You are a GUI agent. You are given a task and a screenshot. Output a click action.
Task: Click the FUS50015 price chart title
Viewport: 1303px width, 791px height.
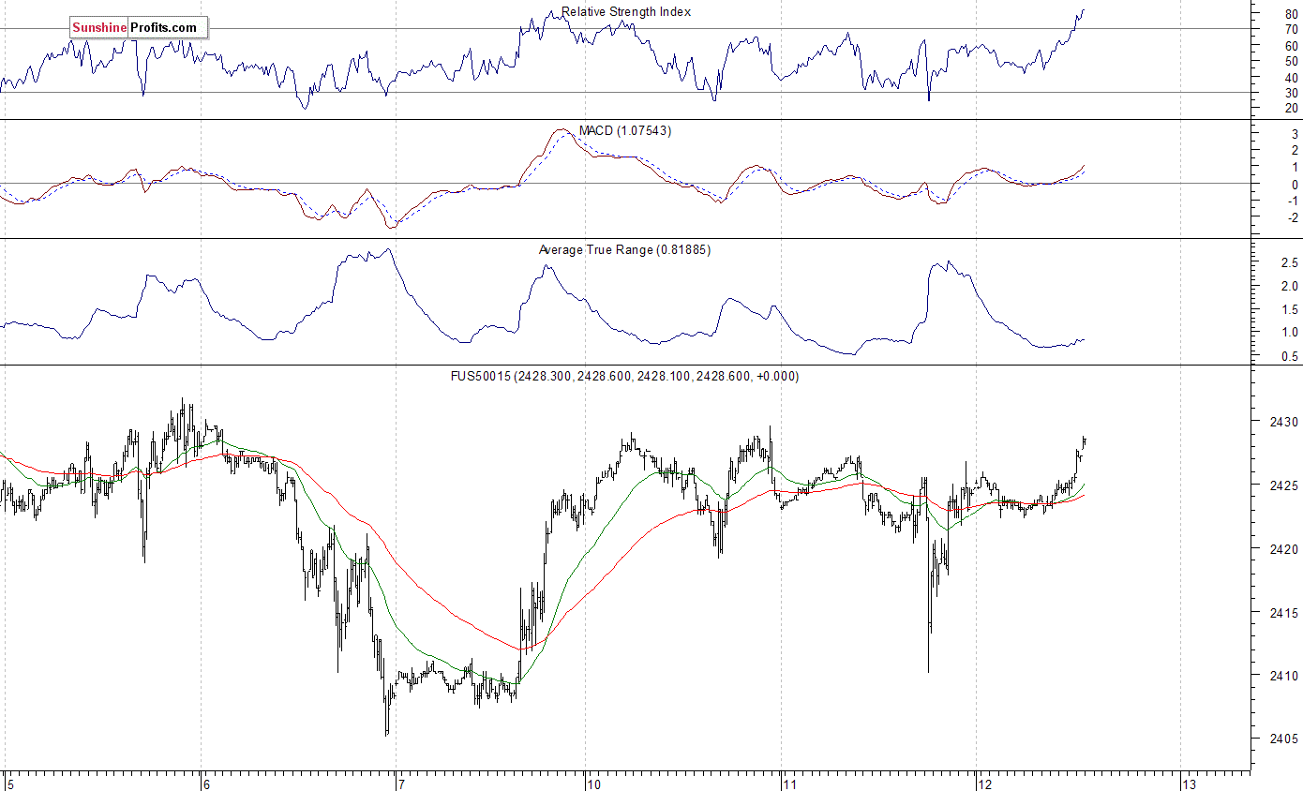(625, 377)
